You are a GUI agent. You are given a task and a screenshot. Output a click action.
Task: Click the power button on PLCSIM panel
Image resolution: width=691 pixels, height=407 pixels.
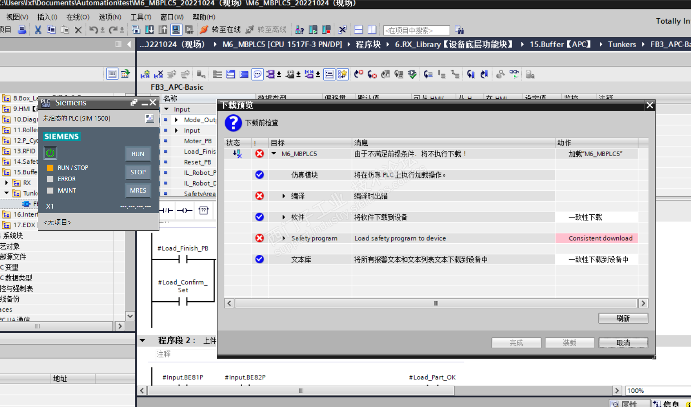point(50,153)
